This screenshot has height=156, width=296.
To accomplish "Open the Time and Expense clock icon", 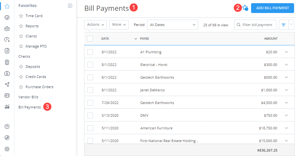I will (x=7, y=39).
